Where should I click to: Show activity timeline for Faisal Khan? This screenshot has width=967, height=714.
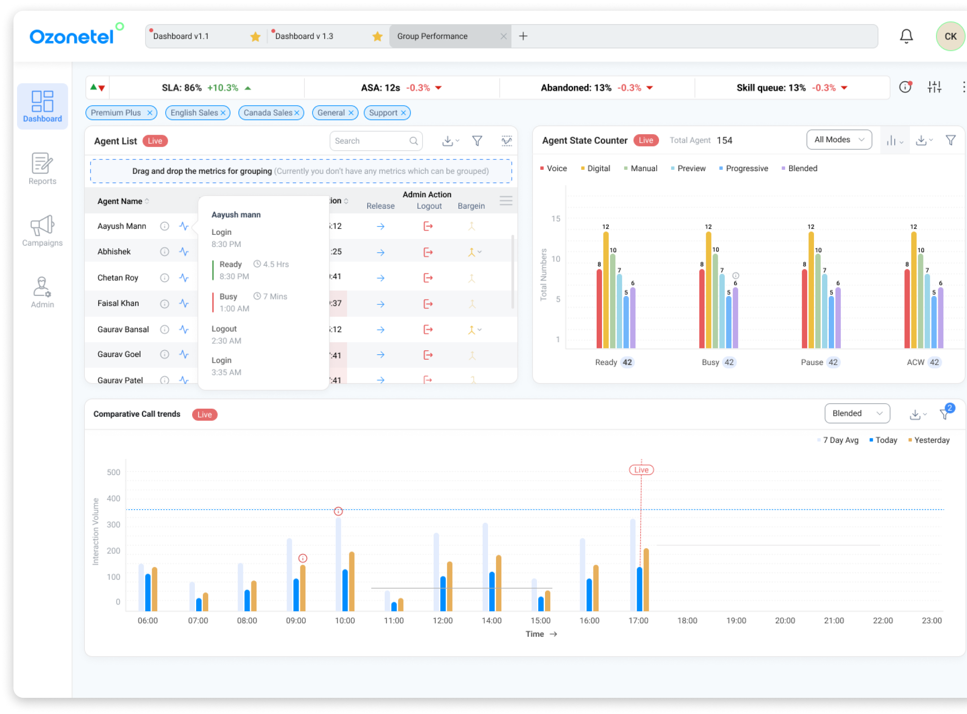click(184, 304)
